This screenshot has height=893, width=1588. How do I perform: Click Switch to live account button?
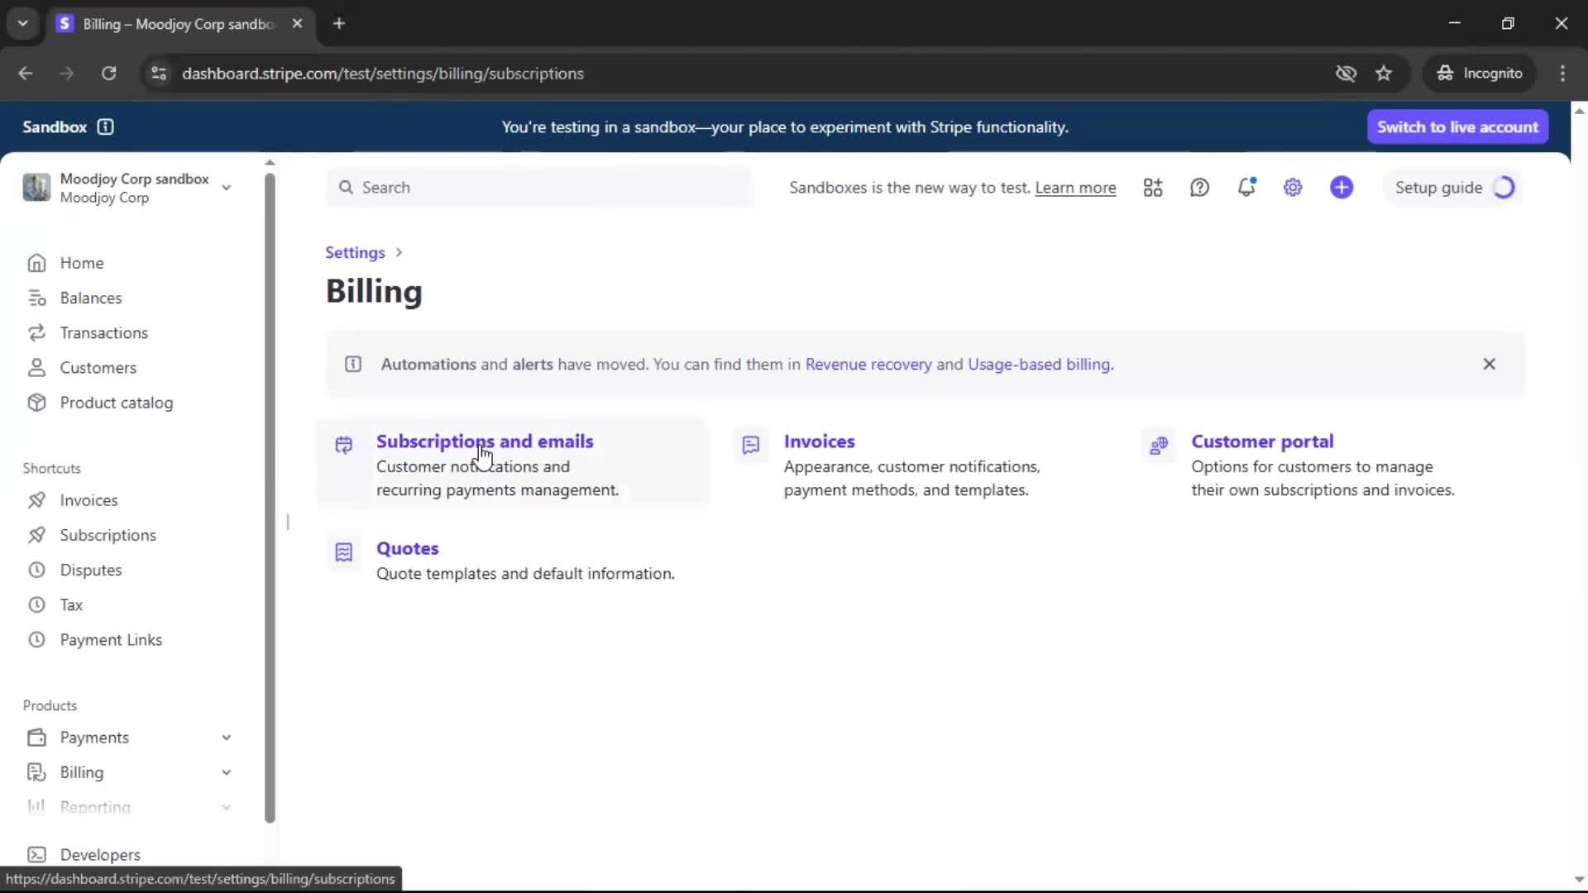(1457, 127)
